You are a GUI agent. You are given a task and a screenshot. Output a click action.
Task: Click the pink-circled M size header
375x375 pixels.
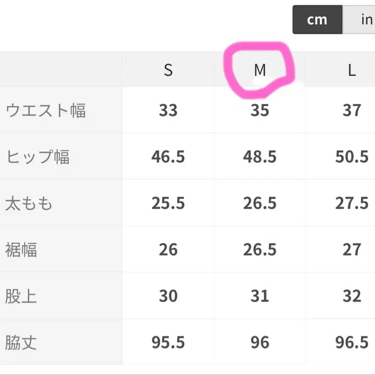(260, 70)
